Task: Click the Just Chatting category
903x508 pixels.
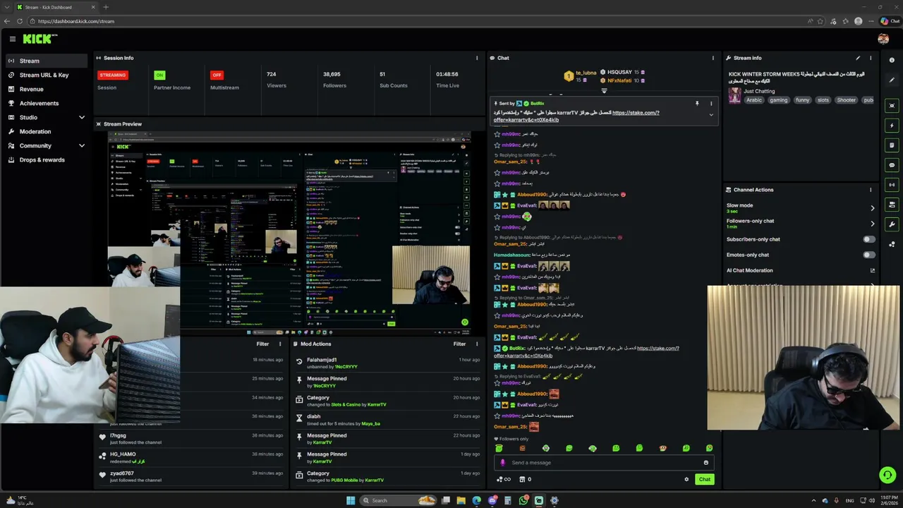Action: tap(759, 91)
